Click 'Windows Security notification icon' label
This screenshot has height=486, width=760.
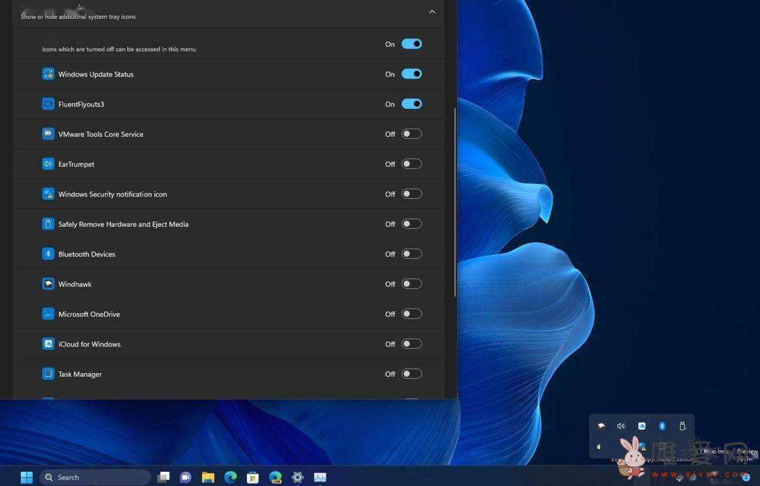pos(112,194)
